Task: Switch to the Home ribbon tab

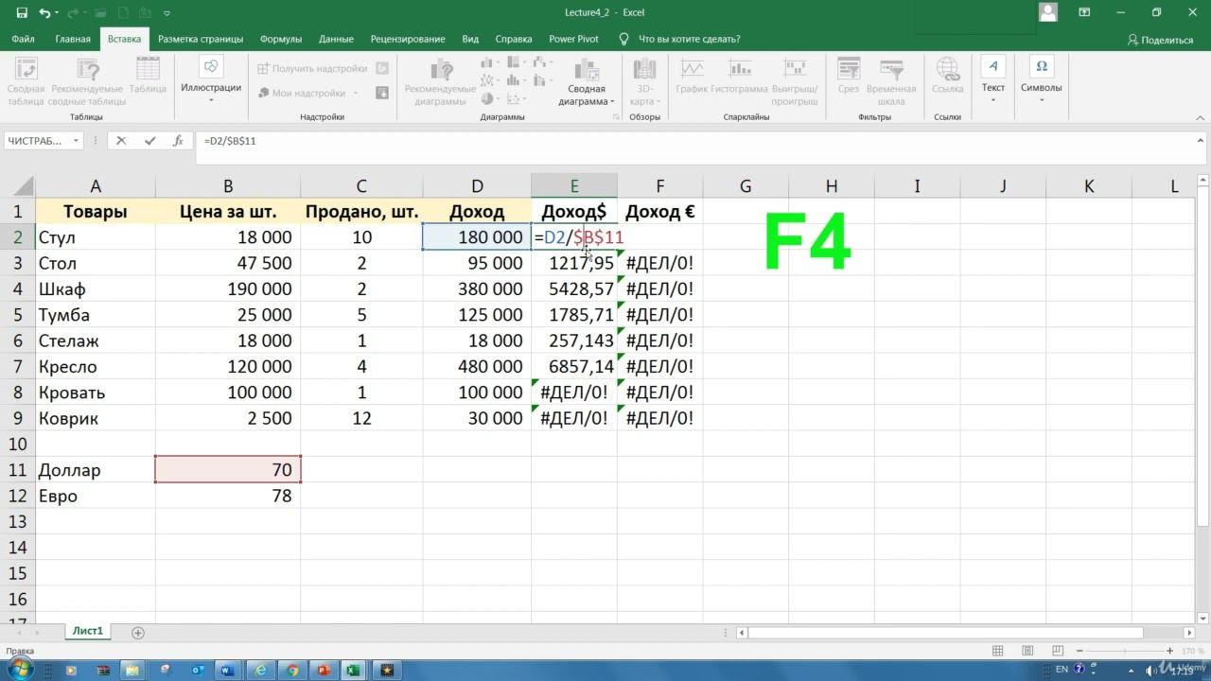Action: 73,39
